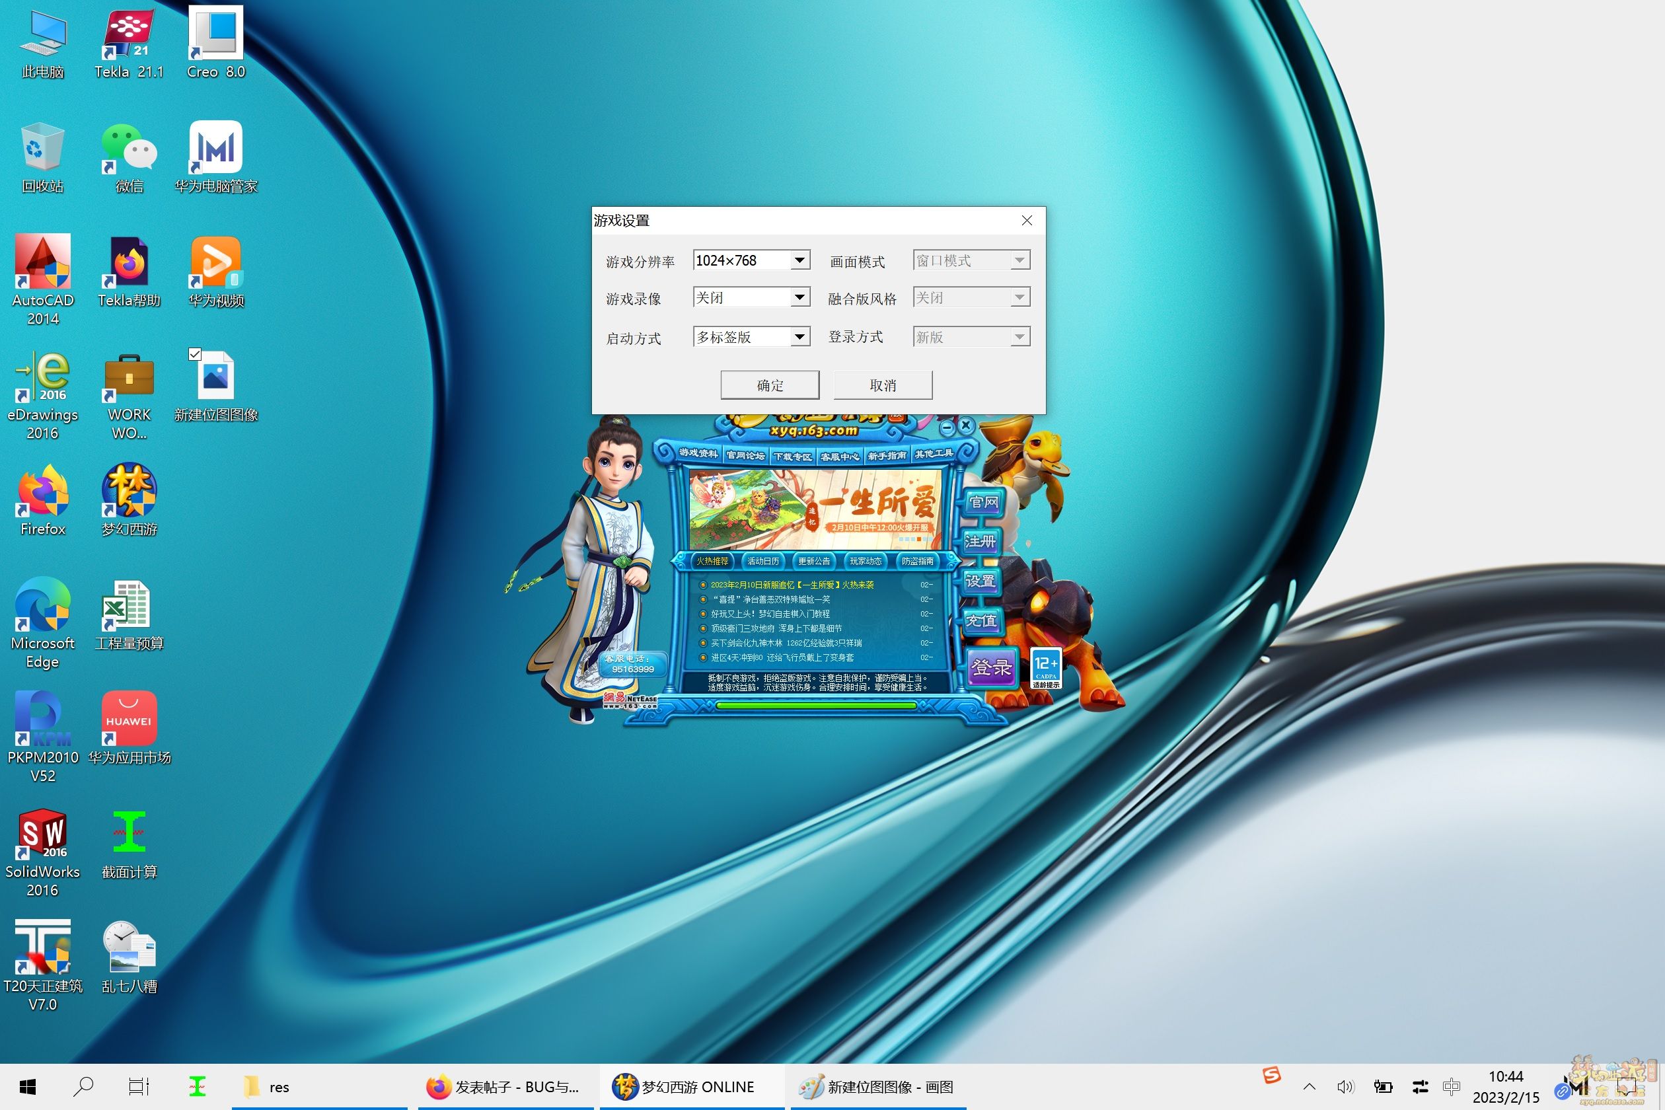
Task: Select the T20天正建筑 V7.0 shortcut
Action: coord(42,965)
